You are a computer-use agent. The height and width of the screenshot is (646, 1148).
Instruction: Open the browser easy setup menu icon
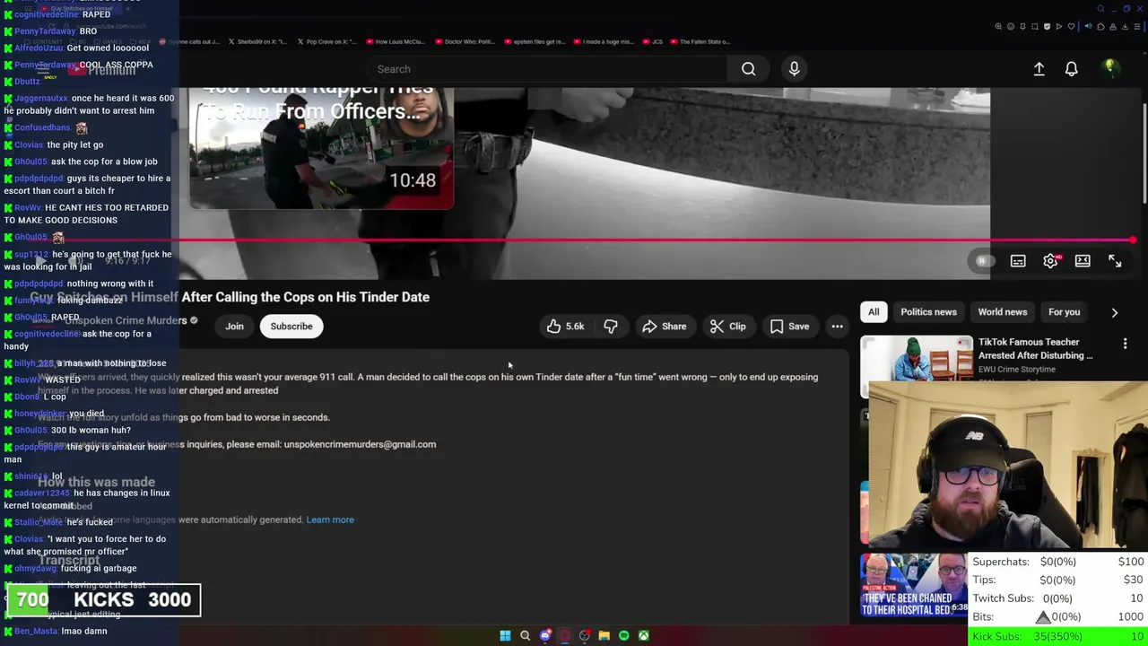point(1137,27)
